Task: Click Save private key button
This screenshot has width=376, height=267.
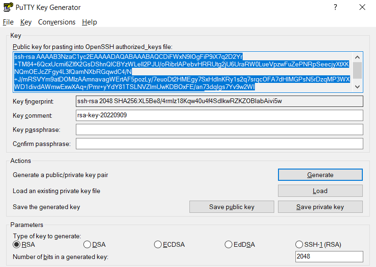Action: point(320,207)
